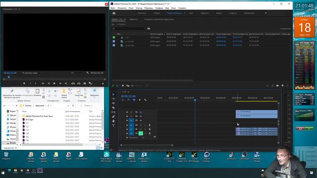Screen dimensions: 317x178
Task: Refresh the Explorer folder view
Action: [x=73, y=105]
